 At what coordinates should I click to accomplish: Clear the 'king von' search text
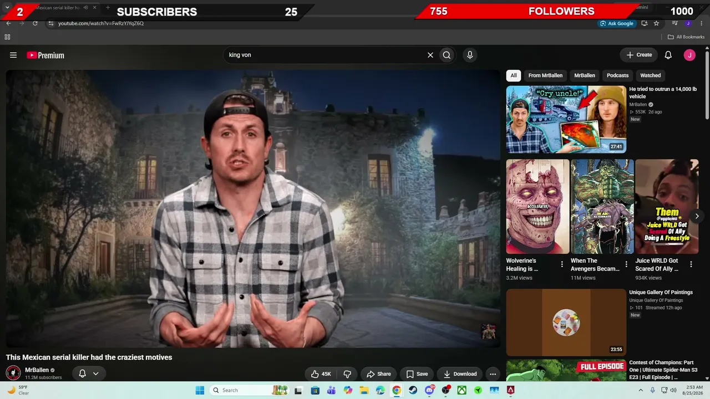click(430, 55)
